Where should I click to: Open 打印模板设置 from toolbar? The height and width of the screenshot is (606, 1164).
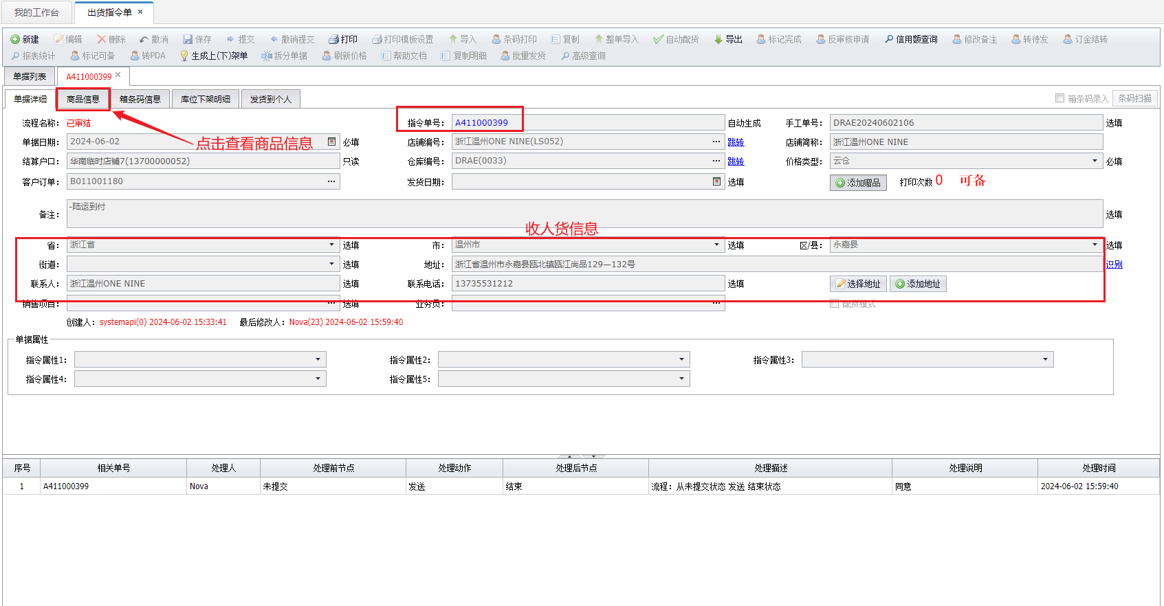pyautogui.click(x=403, y=39)
